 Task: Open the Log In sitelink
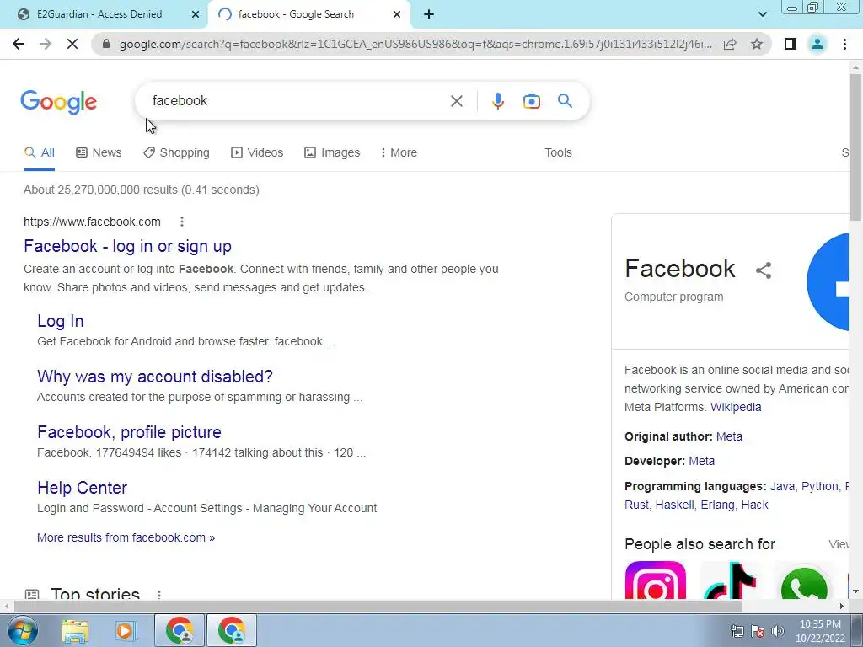click(61, 321)
